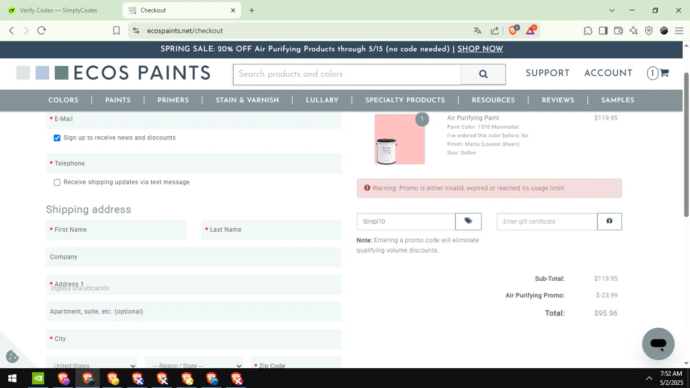Open the chat bubble widget
The height and width of the screenshot is (388, 690).
(658, 344)
